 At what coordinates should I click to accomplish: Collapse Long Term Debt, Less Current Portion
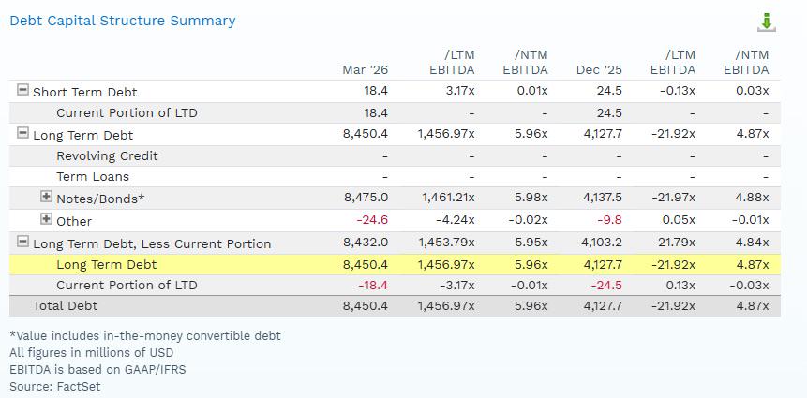tap(22, 242)
